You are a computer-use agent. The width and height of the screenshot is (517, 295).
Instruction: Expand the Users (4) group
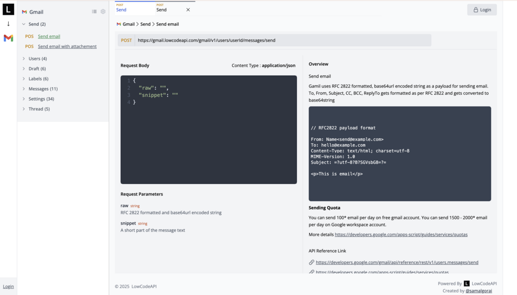point(24,59)
